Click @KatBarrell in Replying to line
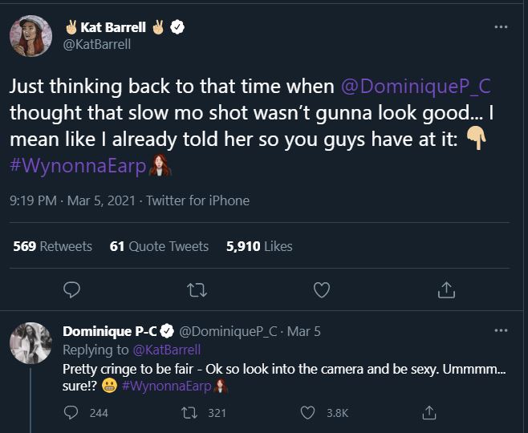Image resolution: width=528 pixels, height=433 pixels. (165, 350)
